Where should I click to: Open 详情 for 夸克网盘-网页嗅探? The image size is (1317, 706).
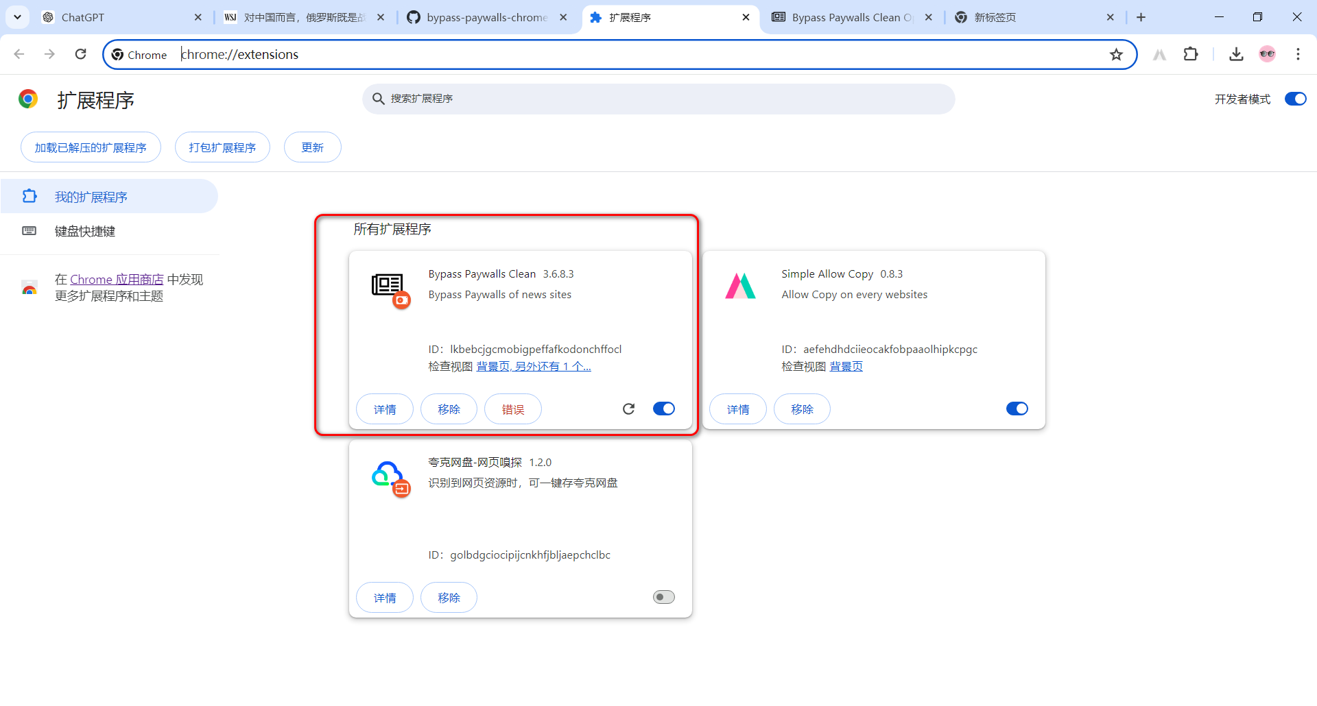point(385,598)
